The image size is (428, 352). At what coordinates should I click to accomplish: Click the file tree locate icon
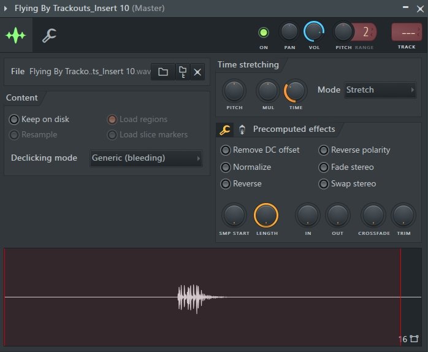pyautogui.click(x=182, y=72)
